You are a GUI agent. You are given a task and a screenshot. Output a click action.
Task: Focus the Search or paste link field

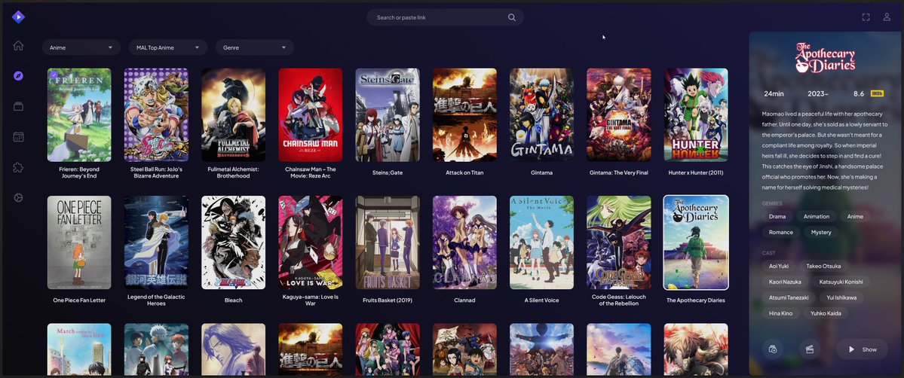point(445,17)
